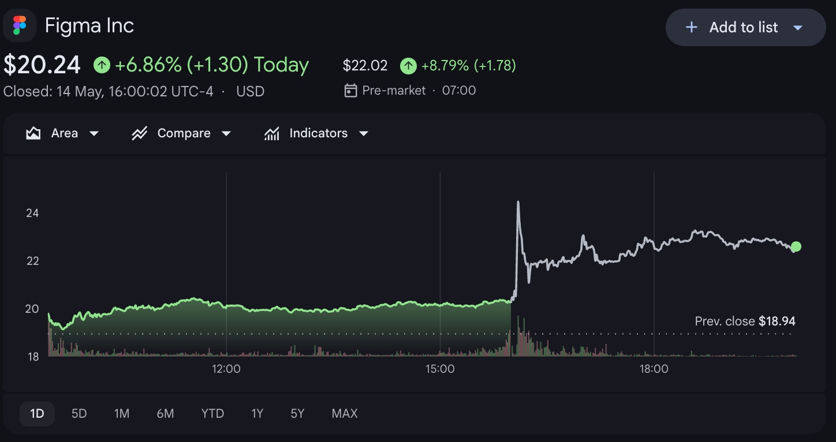Screen dimensions: 836x442
Task: Select the 1D time range tab
Action: tap(37, 414)
